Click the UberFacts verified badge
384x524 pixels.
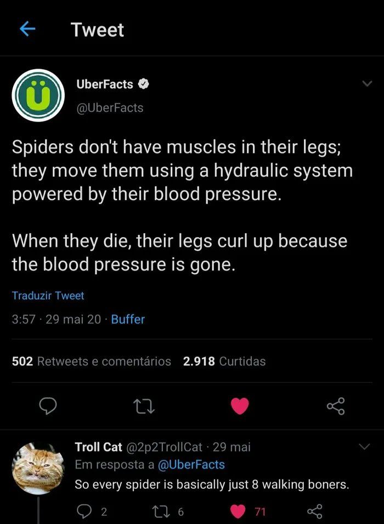[144, 84]
